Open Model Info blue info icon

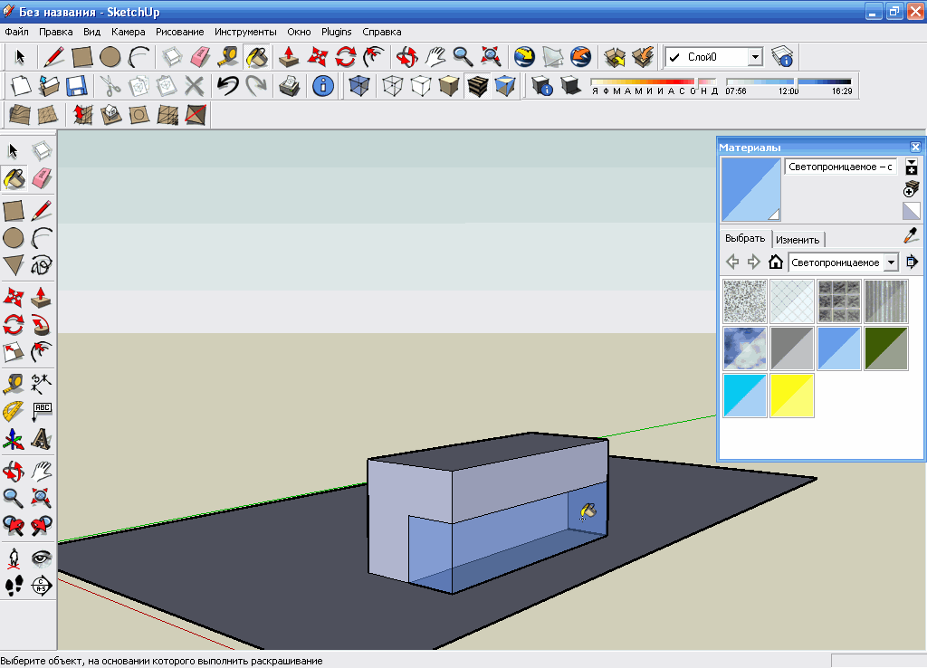323,86
